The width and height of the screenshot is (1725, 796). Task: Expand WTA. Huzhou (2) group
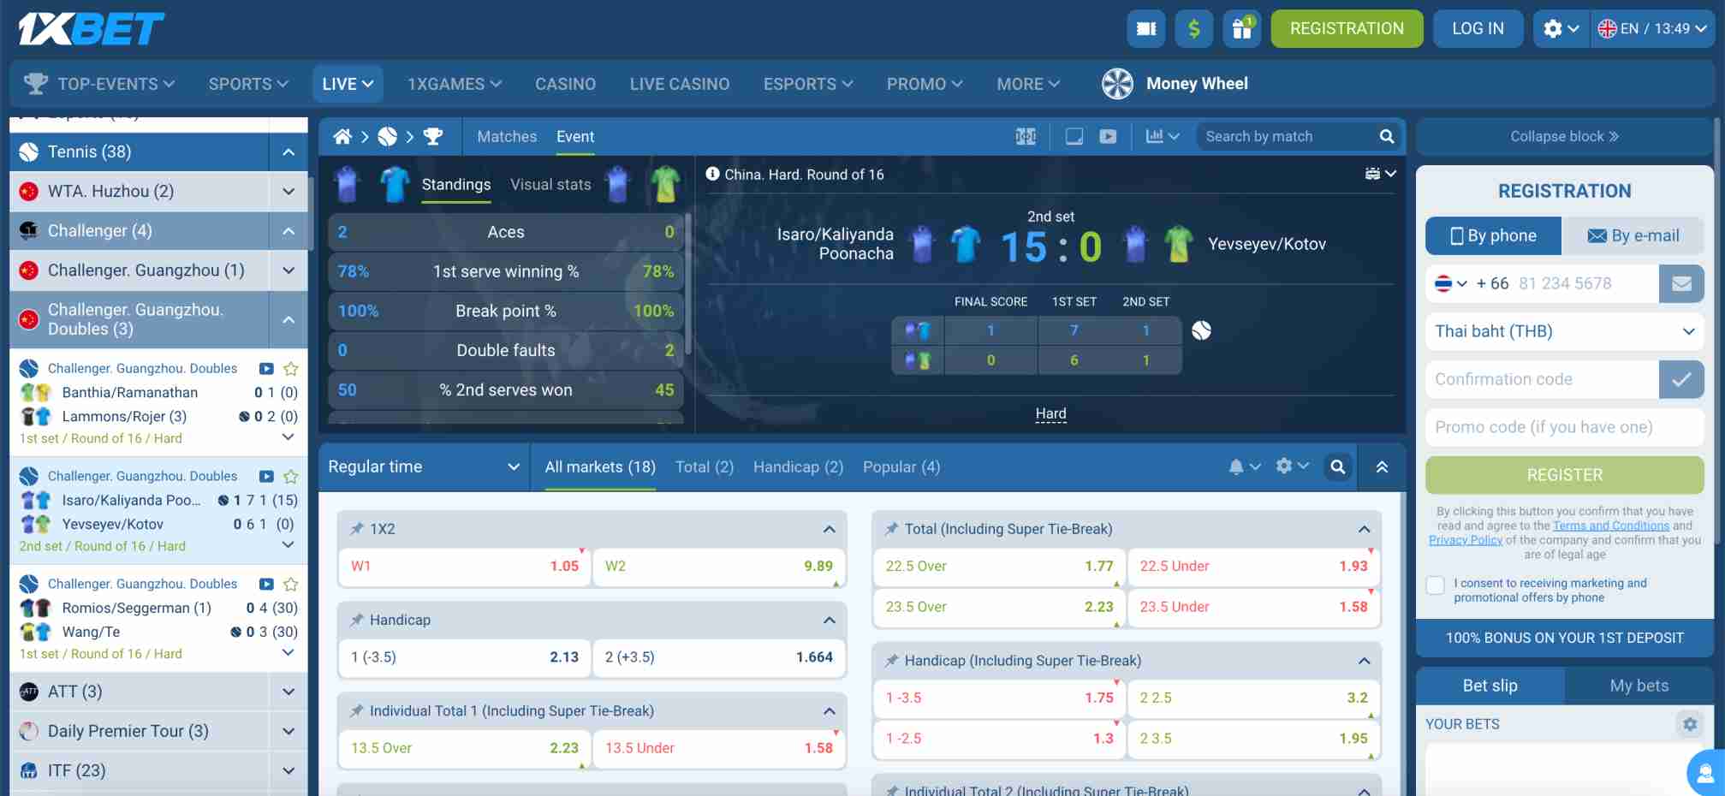[288, 191]
